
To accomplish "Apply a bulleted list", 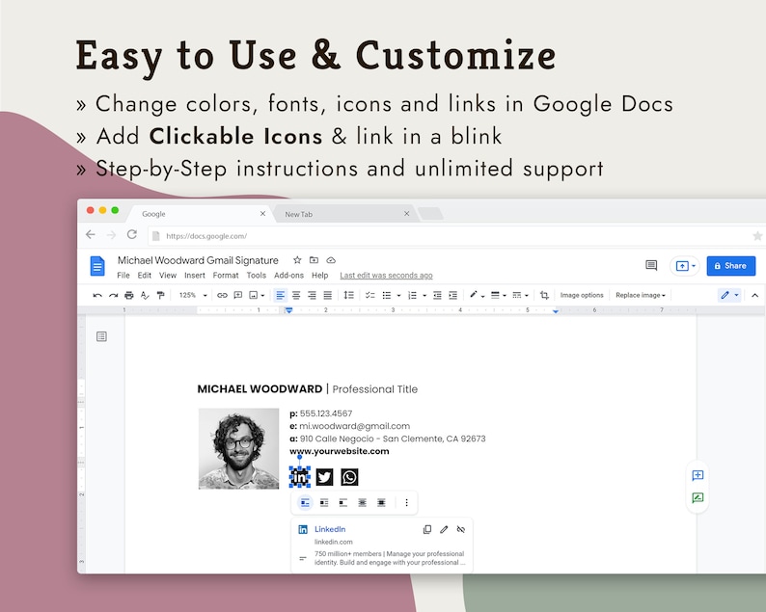I will (x=387, y=295).
